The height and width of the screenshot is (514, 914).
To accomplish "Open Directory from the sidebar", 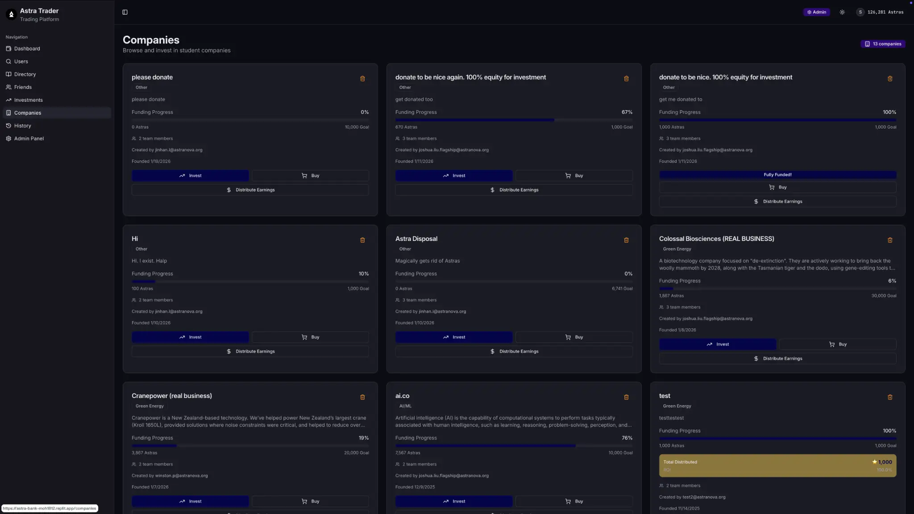I will (x=25, y=74).
